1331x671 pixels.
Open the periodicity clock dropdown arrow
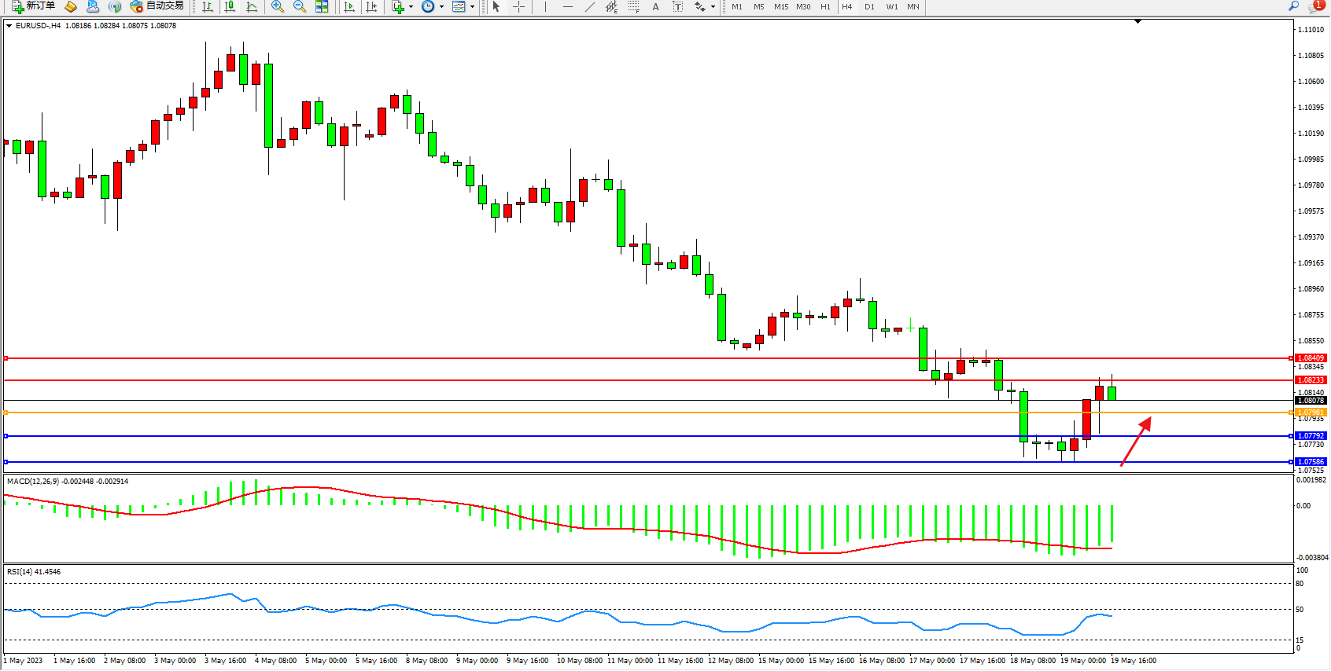pyautogui.click(x=441, y=6)
